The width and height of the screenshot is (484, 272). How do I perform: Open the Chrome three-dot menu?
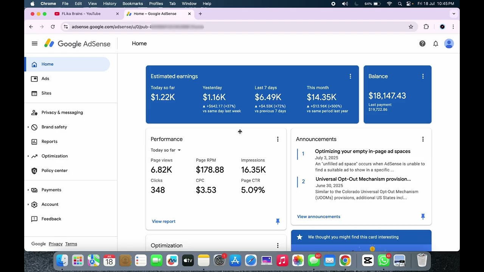tap(453, 27)
